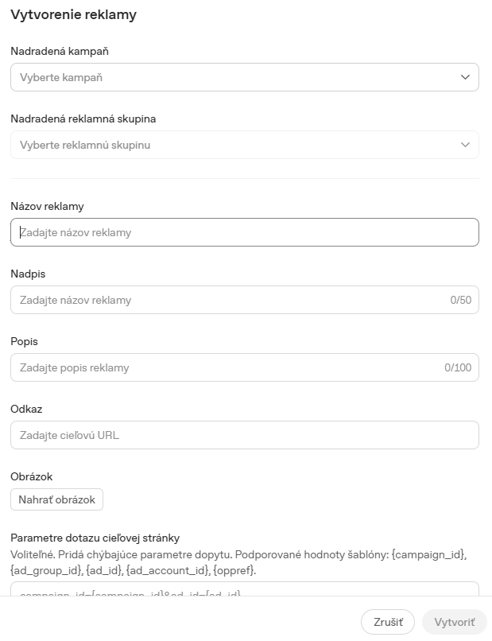Click the Zadajte popis reklamy field
Viewport: 492px width, 641px height.
pyautogui.click(x=244, y=367)
